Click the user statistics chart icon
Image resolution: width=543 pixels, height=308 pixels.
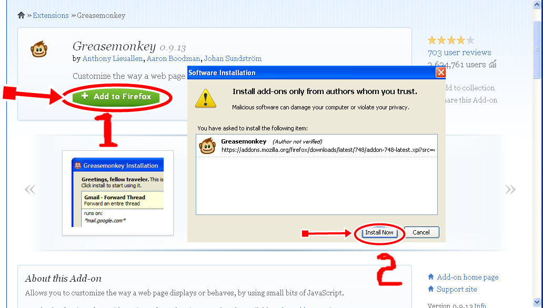pyautogui.click(x=493, y=64)
